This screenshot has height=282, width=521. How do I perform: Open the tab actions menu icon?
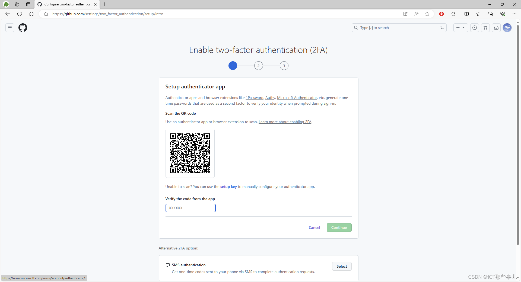click(28, 4)
